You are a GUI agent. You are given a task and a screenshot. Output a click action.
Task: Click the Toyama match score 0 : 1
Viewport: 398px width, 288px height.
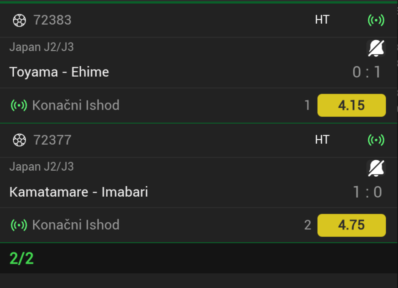coord(367,72)
